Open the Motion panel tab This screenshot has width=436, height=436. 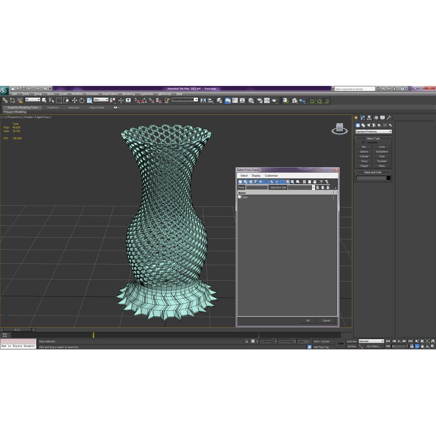point(376,117)
